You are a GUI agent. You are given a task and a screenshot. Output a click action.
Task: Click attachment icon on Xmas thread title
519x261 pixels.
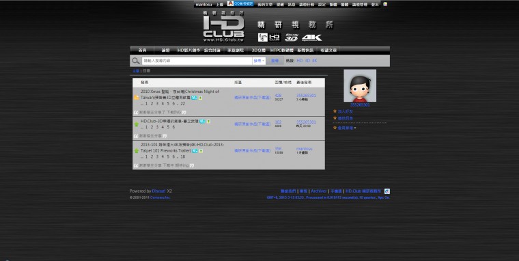point(201,98)
